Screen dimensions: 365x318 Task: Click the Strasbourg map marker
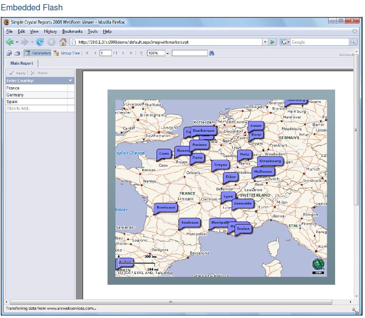click(270, 161)
